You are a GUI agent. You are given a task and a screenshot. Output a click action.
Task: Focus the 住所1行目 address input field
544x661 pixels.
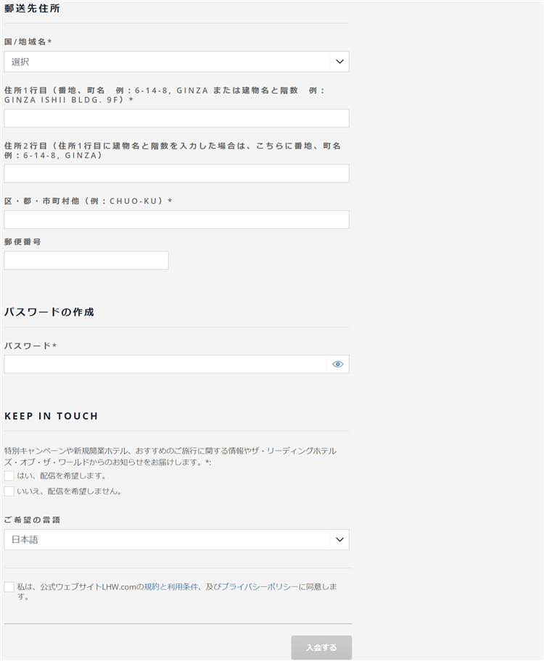tap(176, 119)
